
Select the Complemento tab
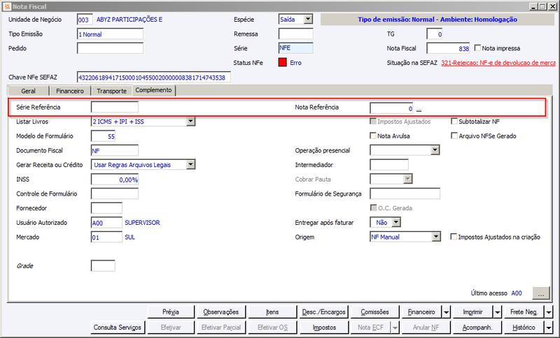(x=153, y=90)
